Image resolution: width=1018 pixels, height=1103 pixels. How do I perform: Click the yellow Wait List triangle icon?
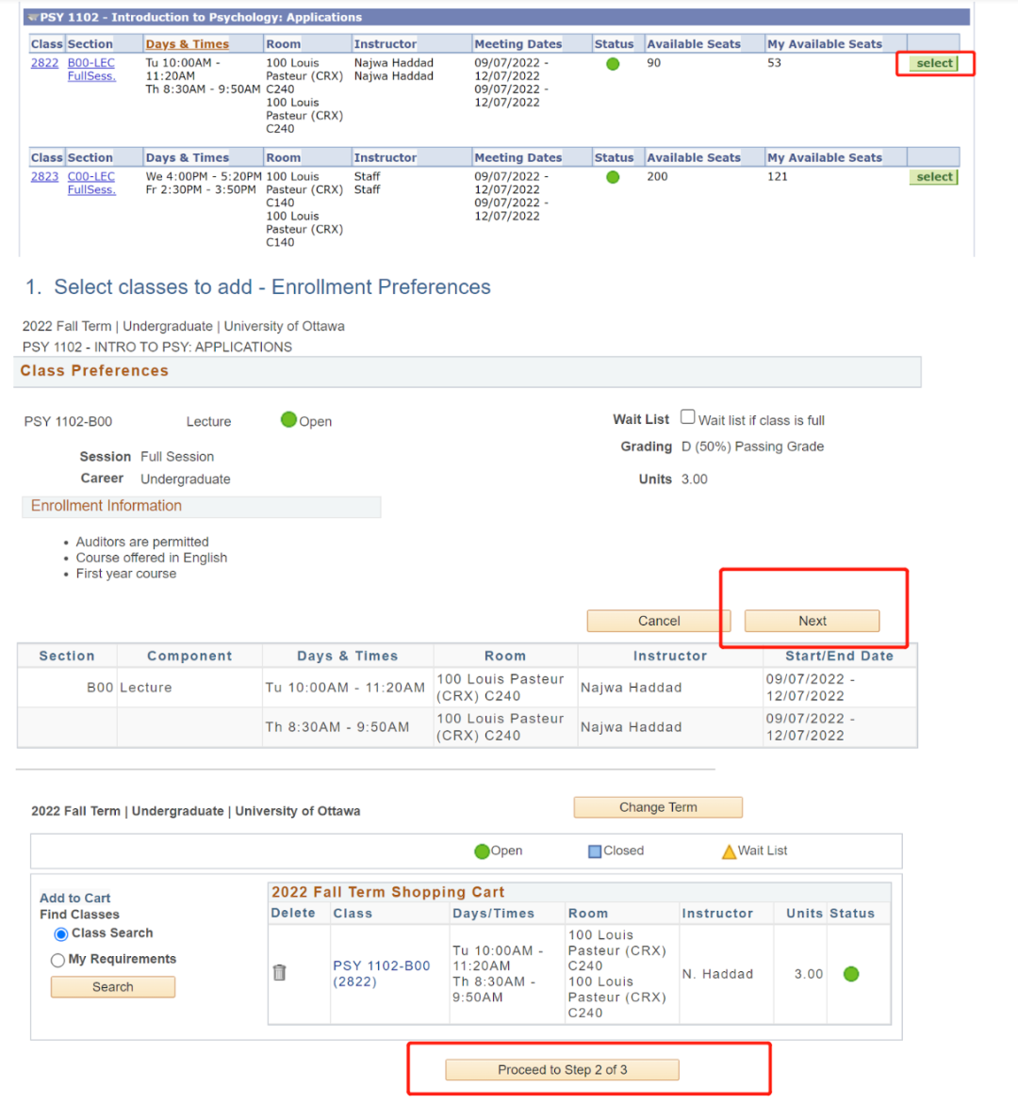730,852
